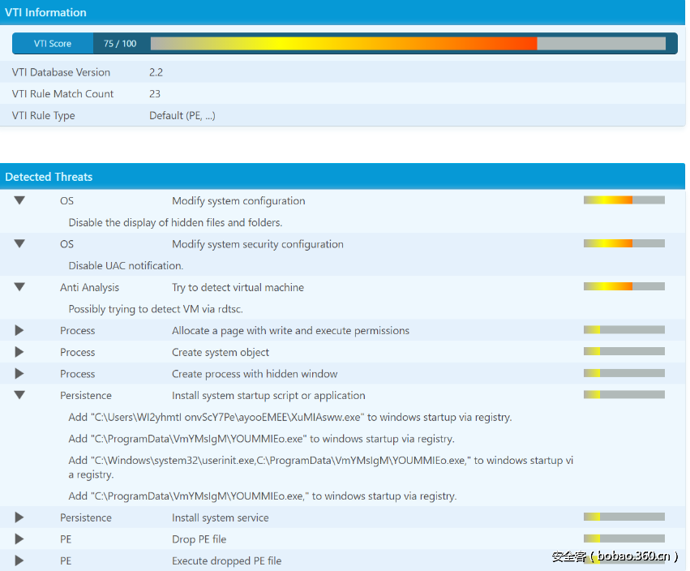Click severity bar beside 'Try to detect virtual machine'
The image size is (690, 571).
tap(624, 287)
